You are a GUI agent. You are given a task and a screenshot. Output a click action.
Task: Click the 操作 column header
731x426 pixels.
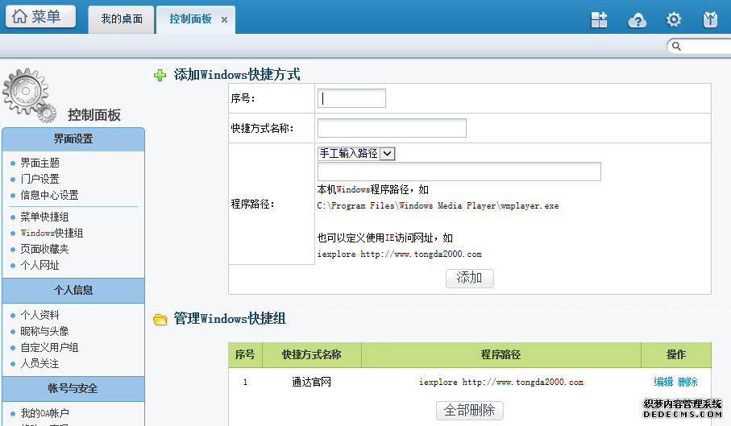tap(676, 355)
